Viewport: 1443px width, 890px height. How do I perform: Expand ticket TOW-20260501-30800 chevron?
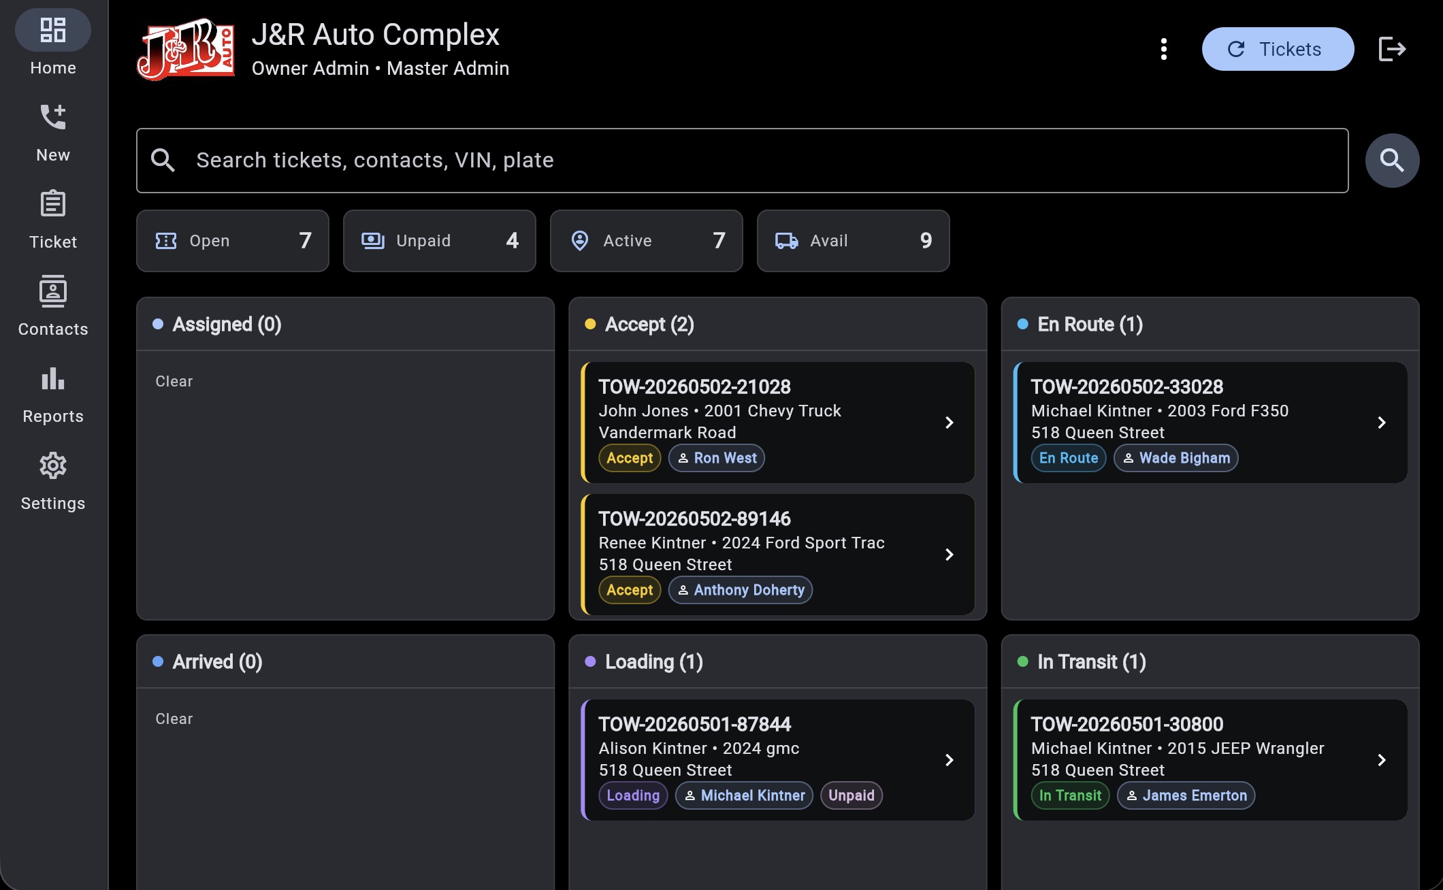click(x=1381, y=760)
